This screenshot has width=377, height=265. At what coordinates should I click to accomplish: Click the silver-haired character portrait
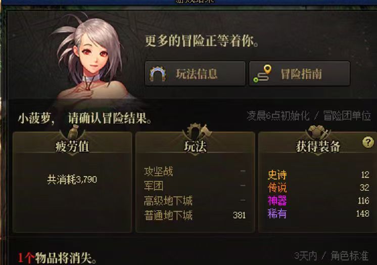pyautogui.click(x=90, y=60)
